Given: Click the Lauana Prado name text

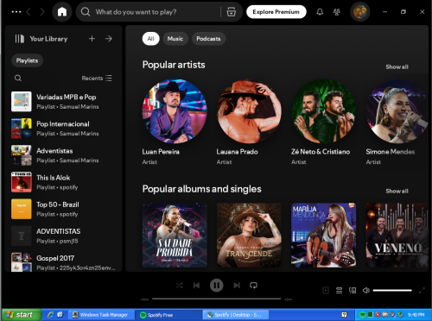Looking at the screenshot, I should coord(237,152).
